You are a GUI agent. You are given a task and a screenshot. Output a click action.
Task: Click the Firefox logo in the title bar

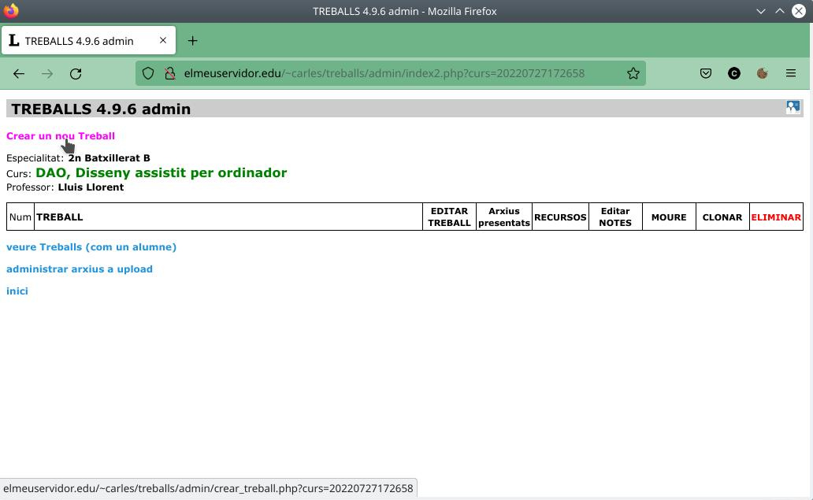point(11,11)
